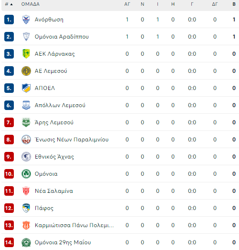Click the Νέα Σαλαμίνα red striped crest
Viewport: 239px width, 250px height.
tap(26, 191)
